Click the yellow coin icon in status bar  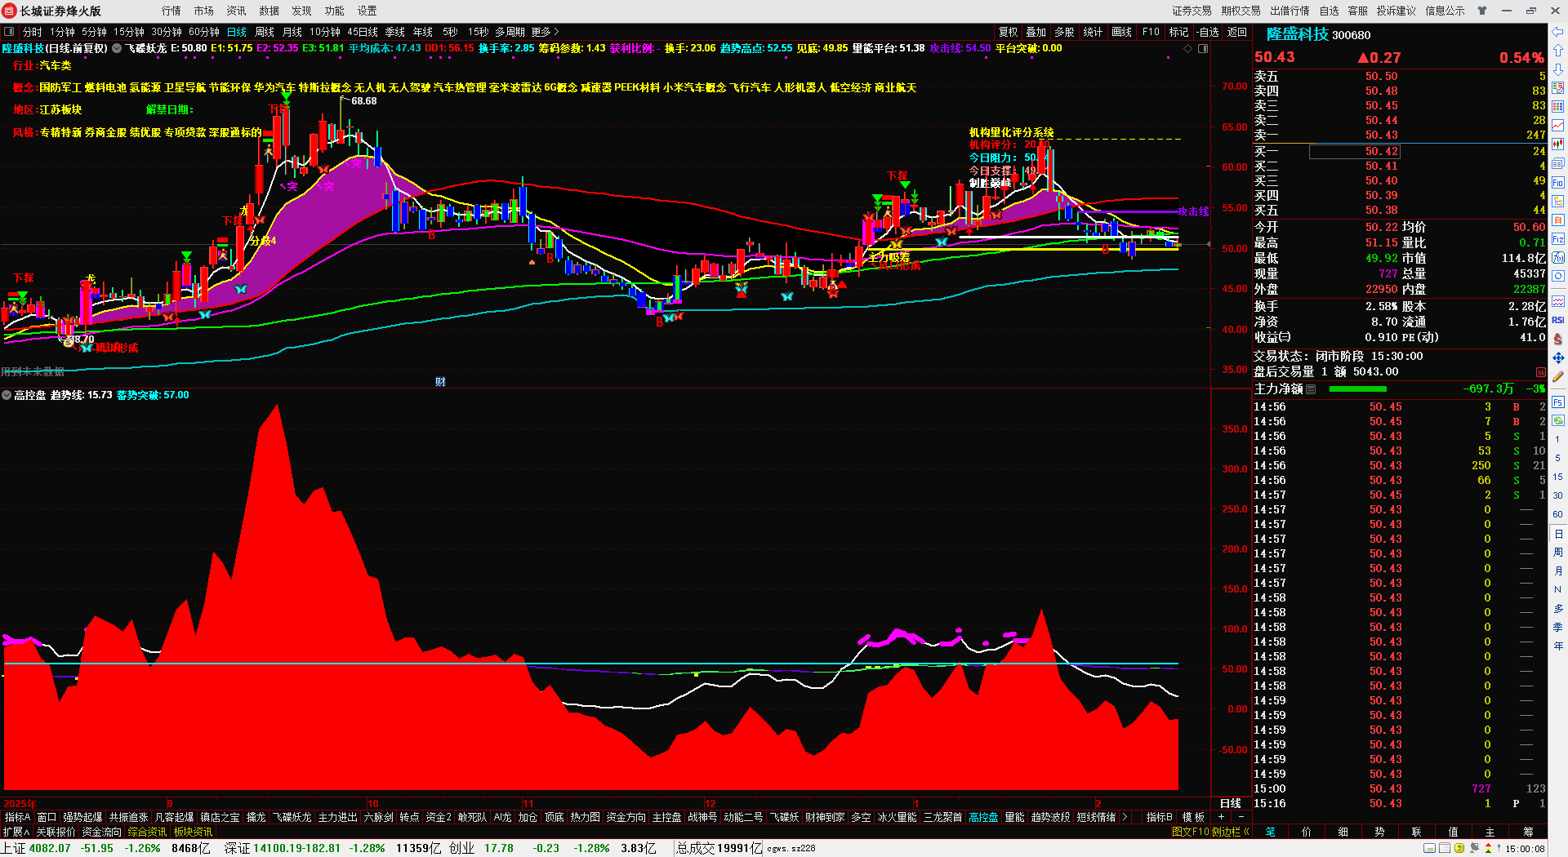pos(1459,849)
